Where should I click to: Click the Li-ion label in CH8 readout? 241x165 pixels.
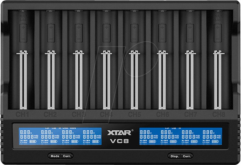[x=206, y=142]
